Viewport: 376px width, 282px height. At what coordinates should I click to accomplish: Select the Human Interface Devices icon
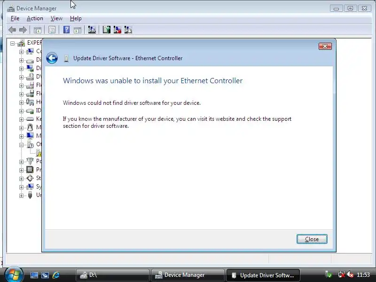point(30,102)
